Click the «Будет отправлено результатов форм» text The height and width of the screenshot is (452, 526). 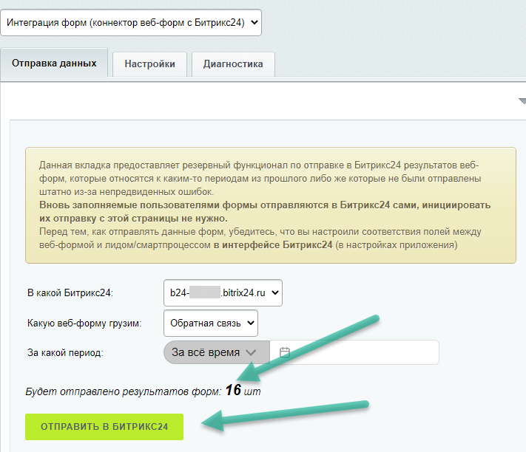pyautogui.click(x=123, y=391)
